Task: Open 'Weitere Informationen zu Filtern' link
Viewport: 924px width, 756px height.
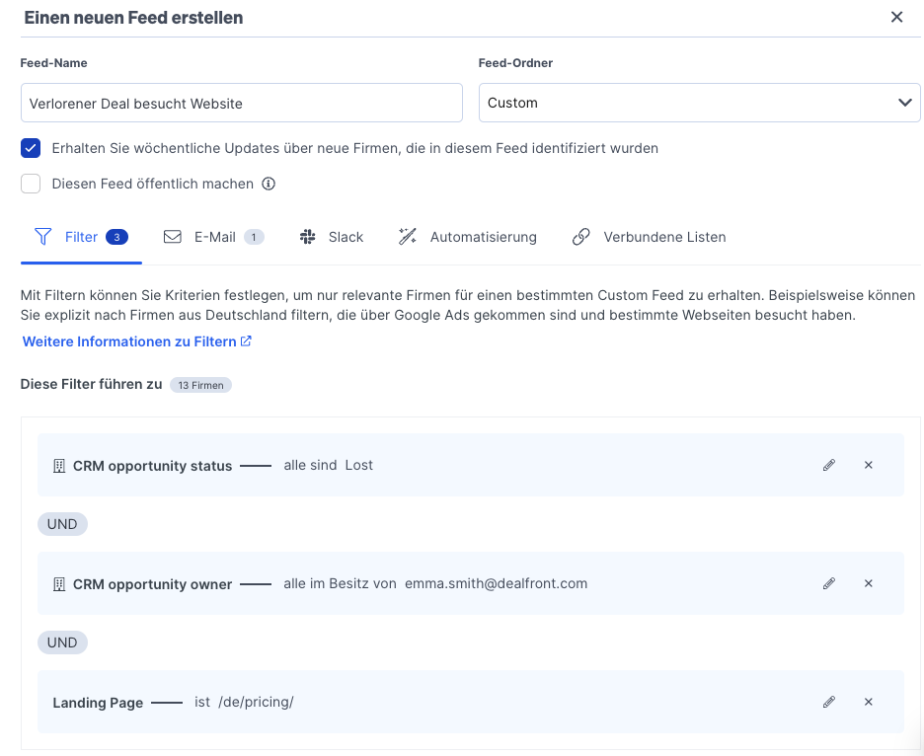Action: click(128, 340)
